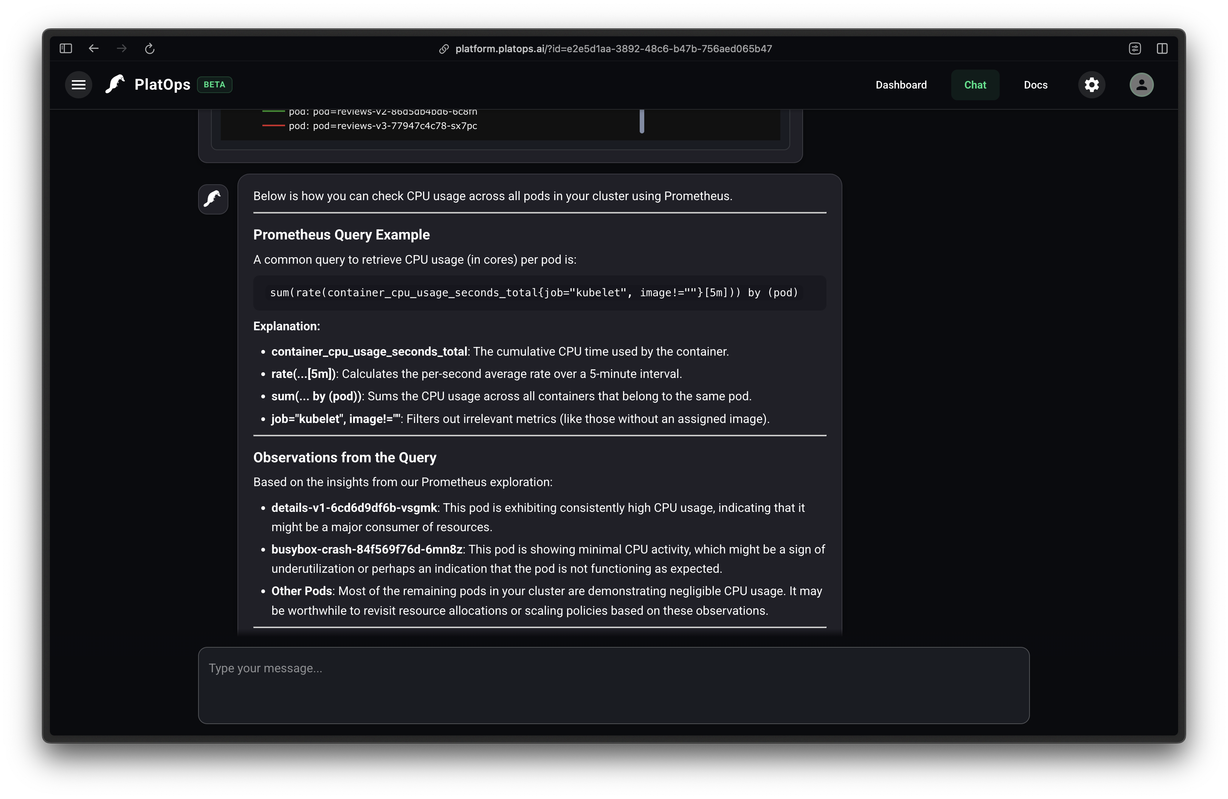Select the details-v1-6cd6d9df6b-vsgmk pod name
This screenshot has width=1228, height=799.
354,508
